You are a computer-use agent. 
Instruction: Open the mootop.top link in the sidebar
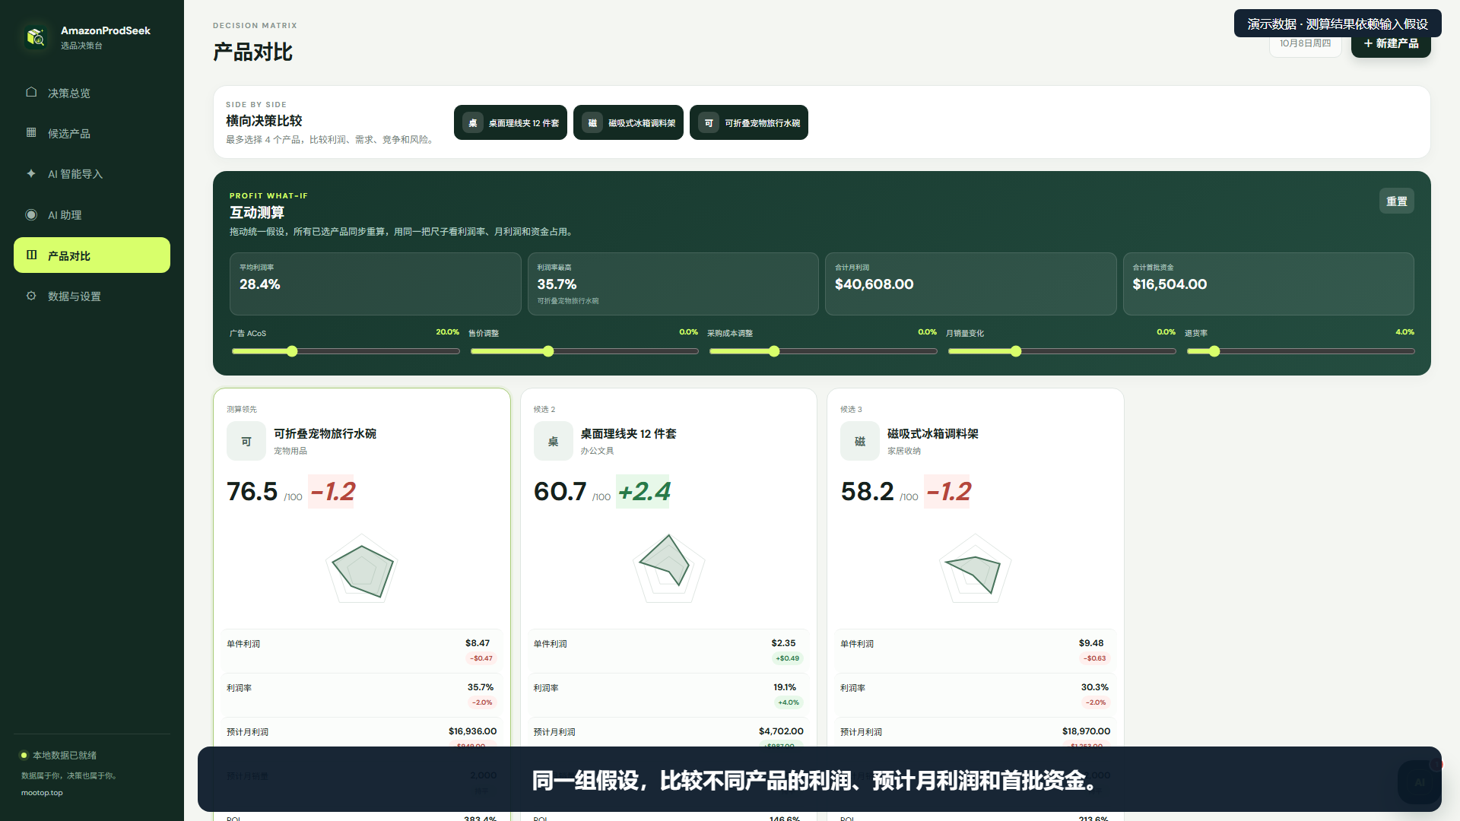42,793
